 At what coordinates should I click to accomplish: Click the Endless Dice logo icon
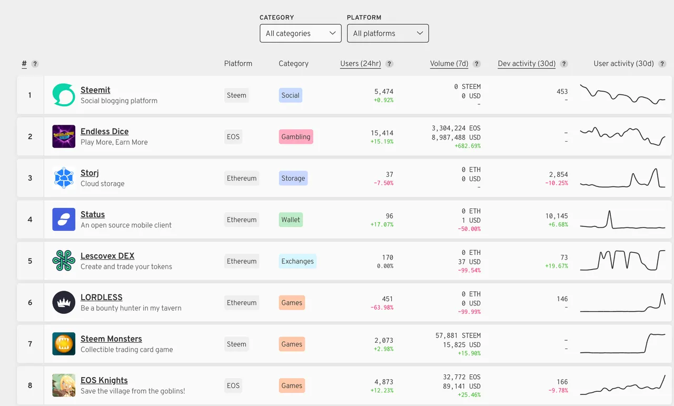point(64,136)
